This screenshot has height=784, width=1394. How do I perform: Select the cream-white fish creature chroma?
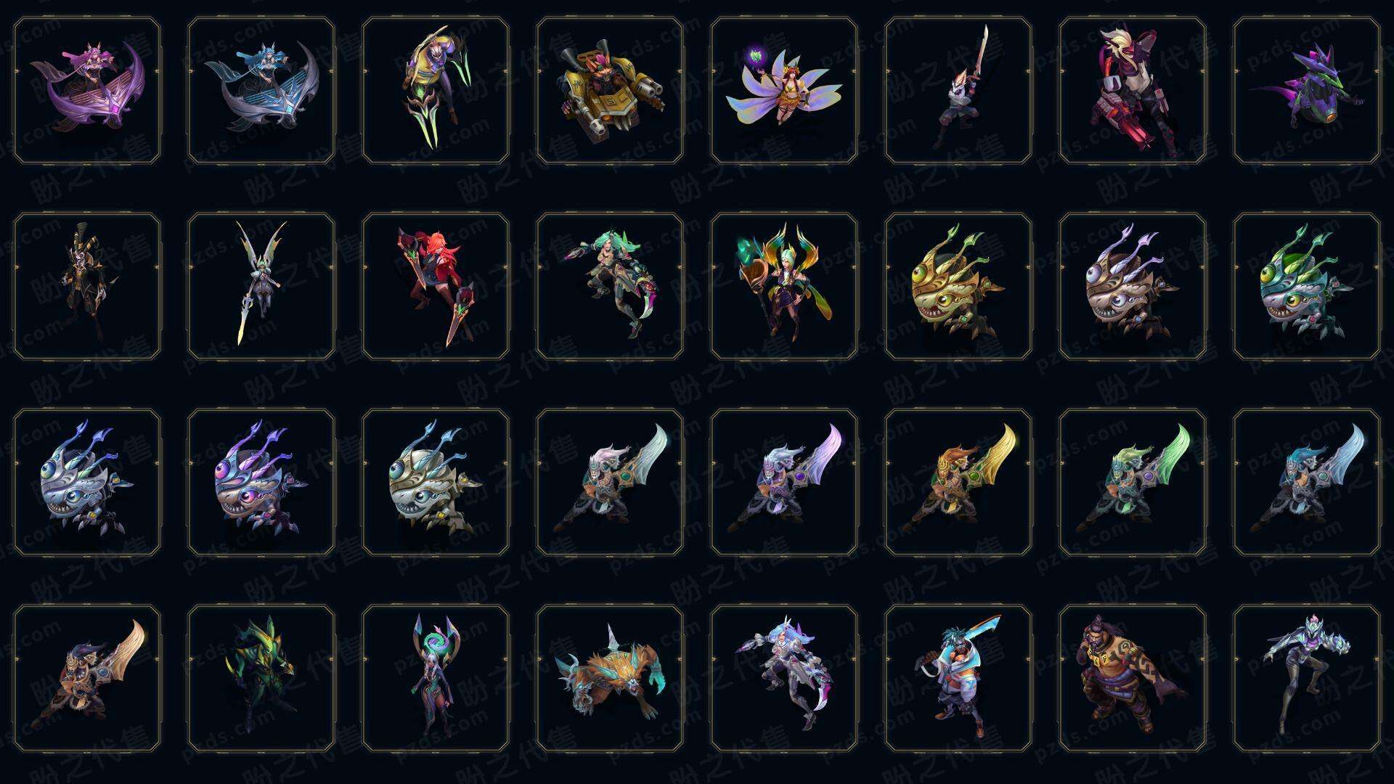(x=436, y=482)
